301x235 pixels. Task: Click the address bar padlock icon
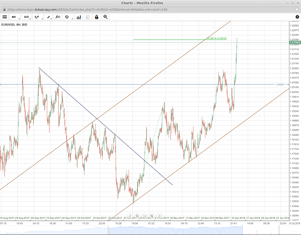click(4, 10)
